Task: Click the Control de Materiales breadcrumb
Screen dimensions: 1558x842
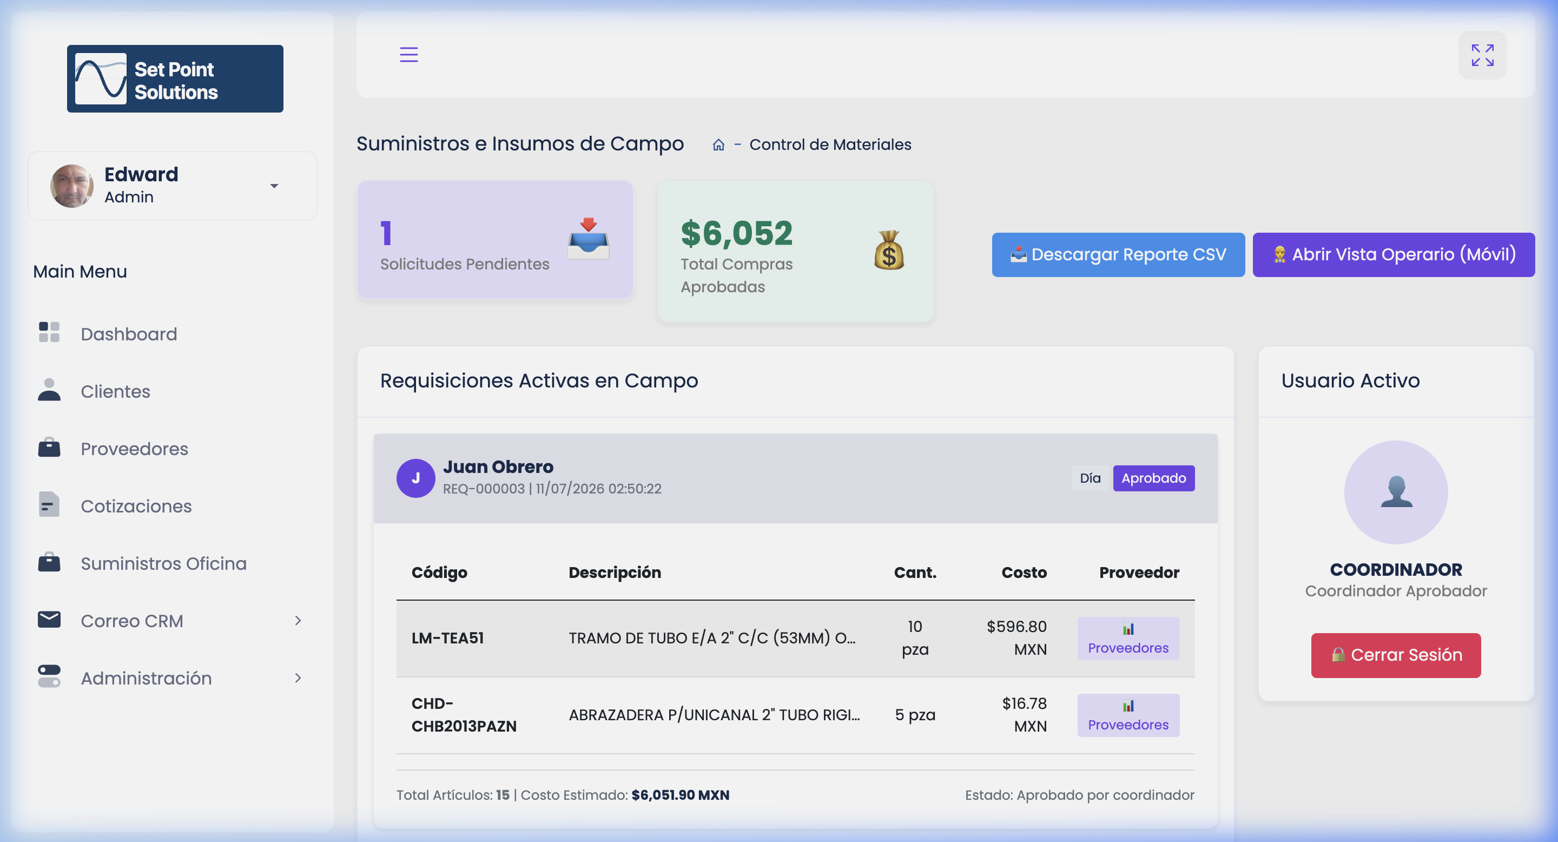Action: tap(830, 144)
